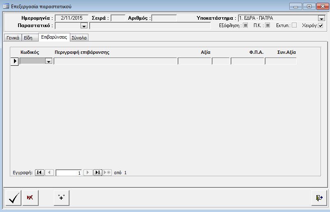Click the row selector arrow
Viewport: 330px width, 212px height.
(x=14, y=61)
